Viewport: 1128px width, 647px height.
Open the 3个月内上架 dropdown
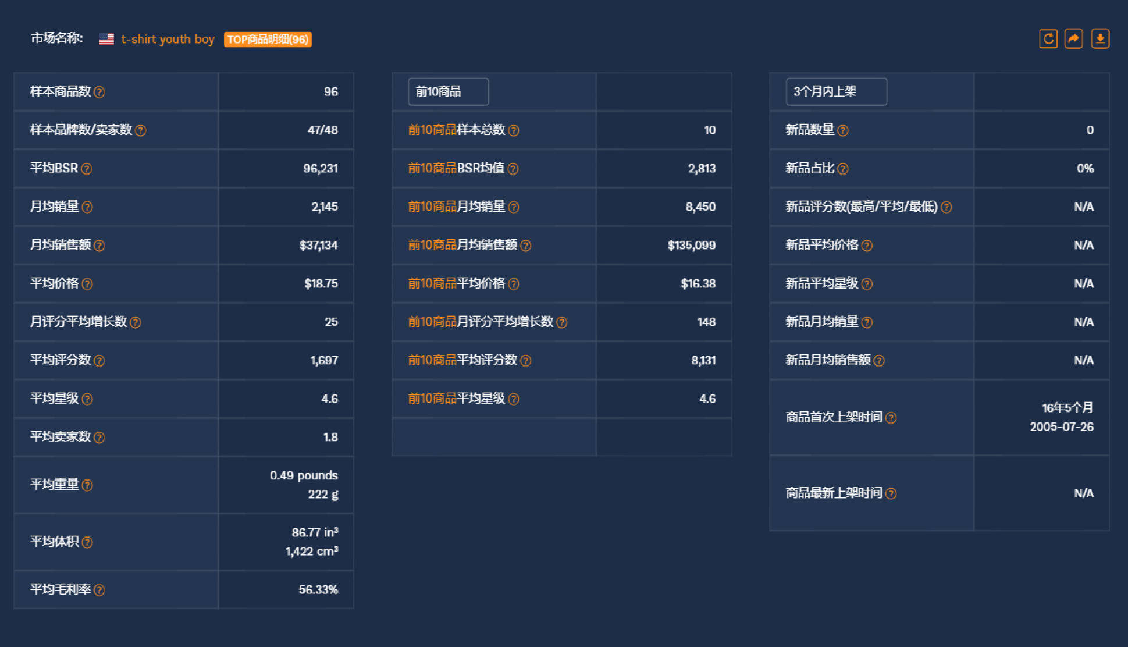click(836, 91)
